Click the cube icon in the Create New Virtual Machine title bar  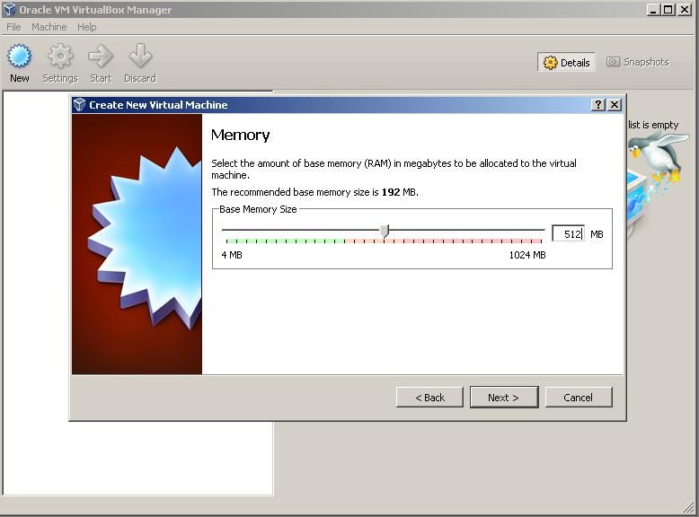[x=79, y=105]
